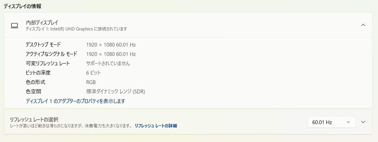378x142 pixels.
Task: Click the ディスプレイの情報 section heading
Action: point(22,6)
